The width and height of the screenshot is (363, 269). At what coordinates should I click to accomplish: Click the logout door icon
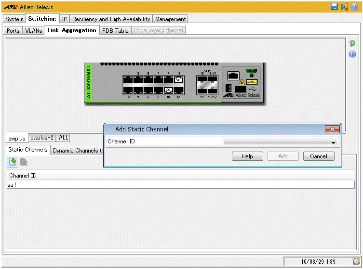(344, 7)
